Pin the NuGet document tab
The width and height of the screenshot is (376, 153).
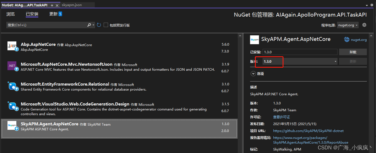(x=52, y=5)
